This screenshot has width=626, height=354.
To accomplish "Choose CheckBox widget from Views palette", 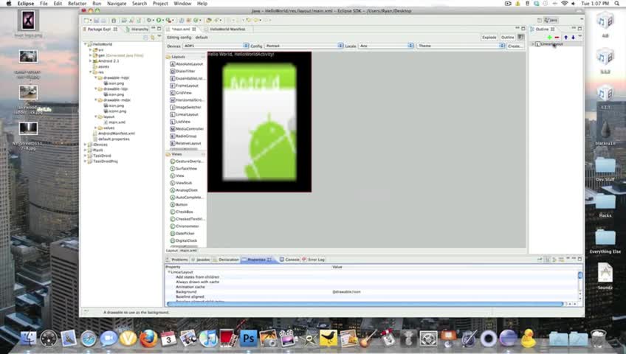I will tap(182, 212).
